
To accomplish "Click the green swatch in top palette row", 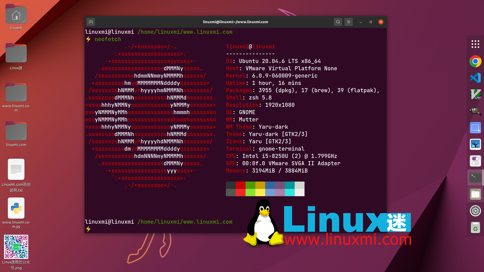I will pyautogui.click(x=250, y=185).
